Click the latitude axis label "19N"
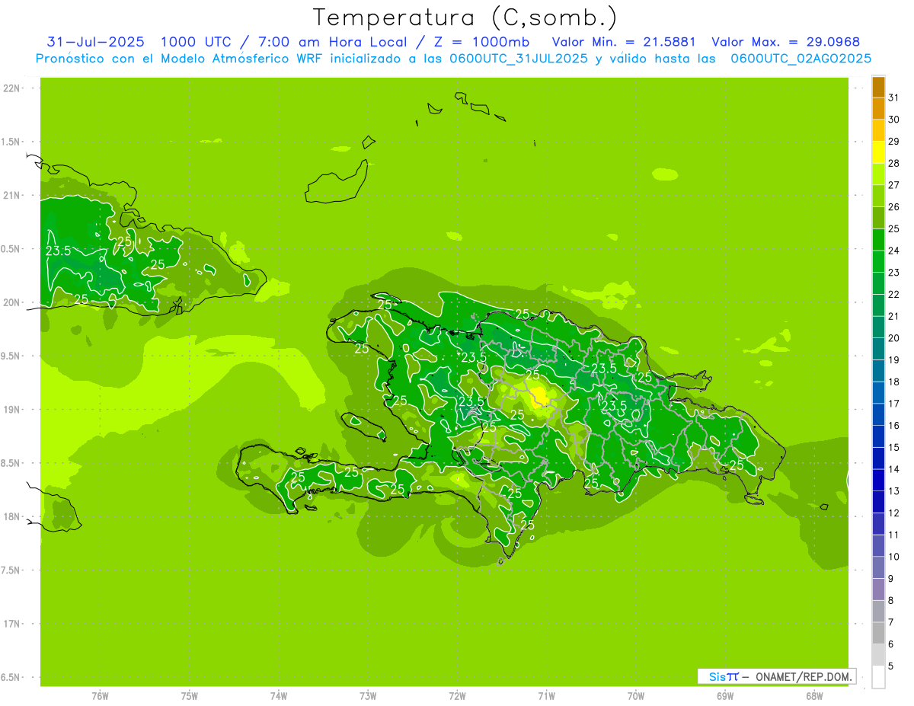The width and height of the screenshot is (914, 706). [x=12, y=410]
